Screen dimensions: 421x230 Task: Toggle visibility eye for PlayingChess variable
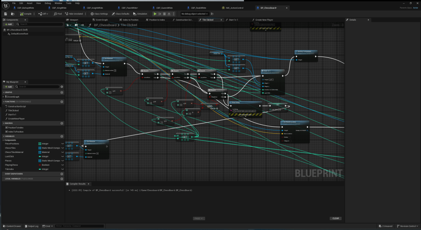tap(63, 165)
